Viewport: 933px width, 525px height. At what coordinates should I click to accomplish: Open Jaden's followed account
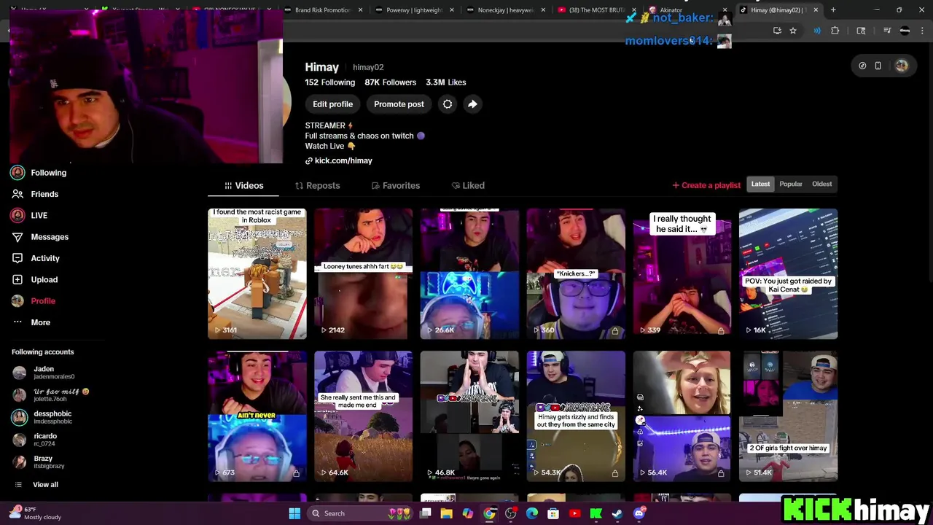pyautogui.click(x=44, y=373)
